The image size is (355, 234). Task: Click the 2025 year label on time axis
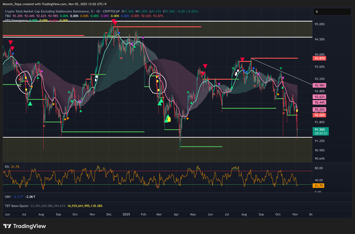coord(126,215)
